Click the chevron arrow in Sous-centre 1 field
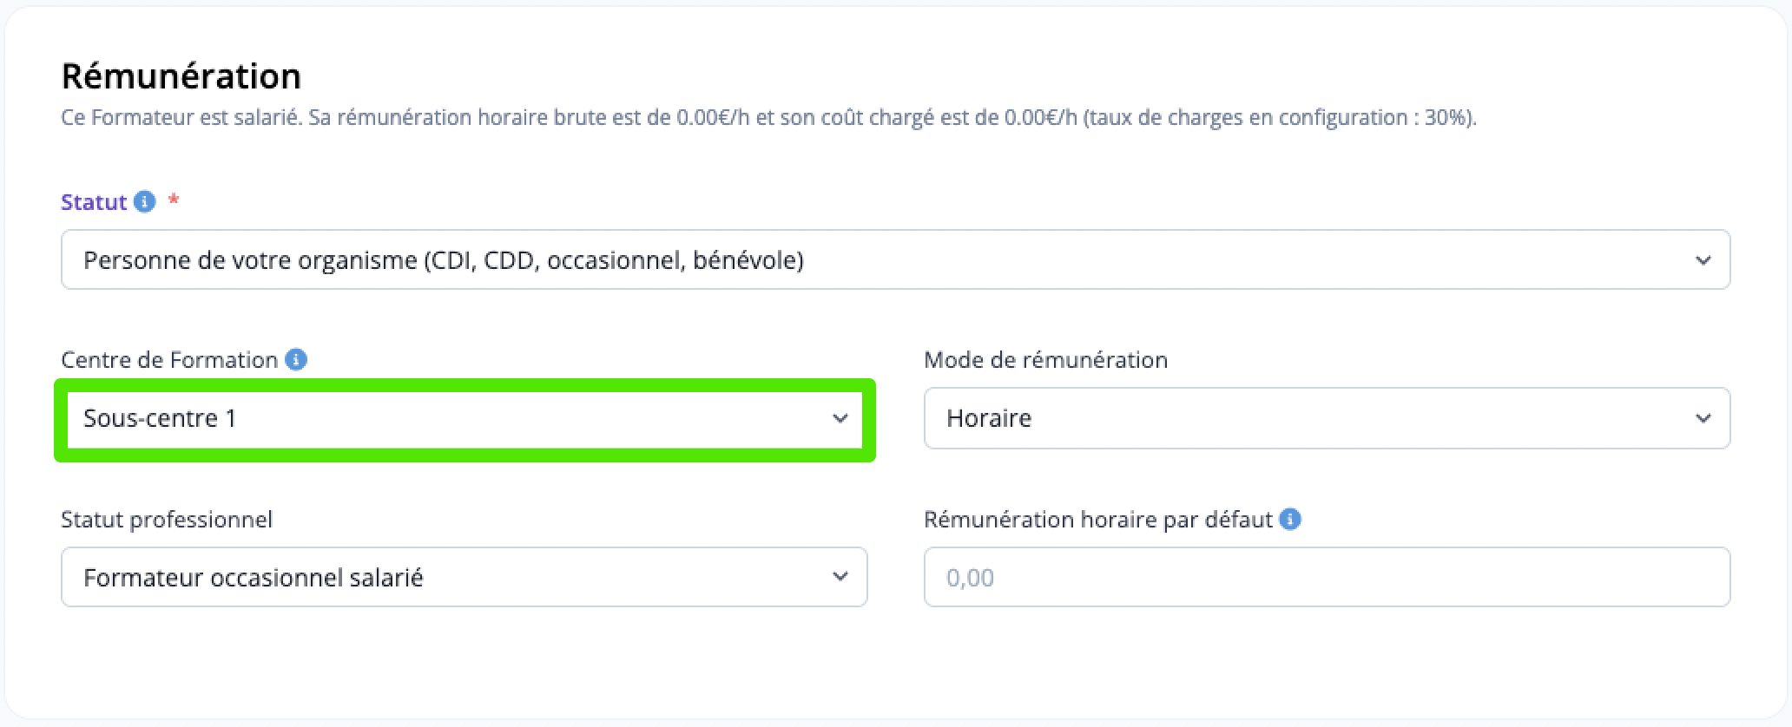 [x=840, y=419]
